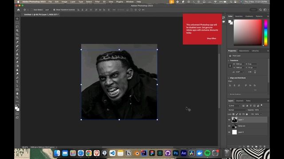Select the Crop tool
This screenshot has width=284, height=159.
[x=17, y=34]
